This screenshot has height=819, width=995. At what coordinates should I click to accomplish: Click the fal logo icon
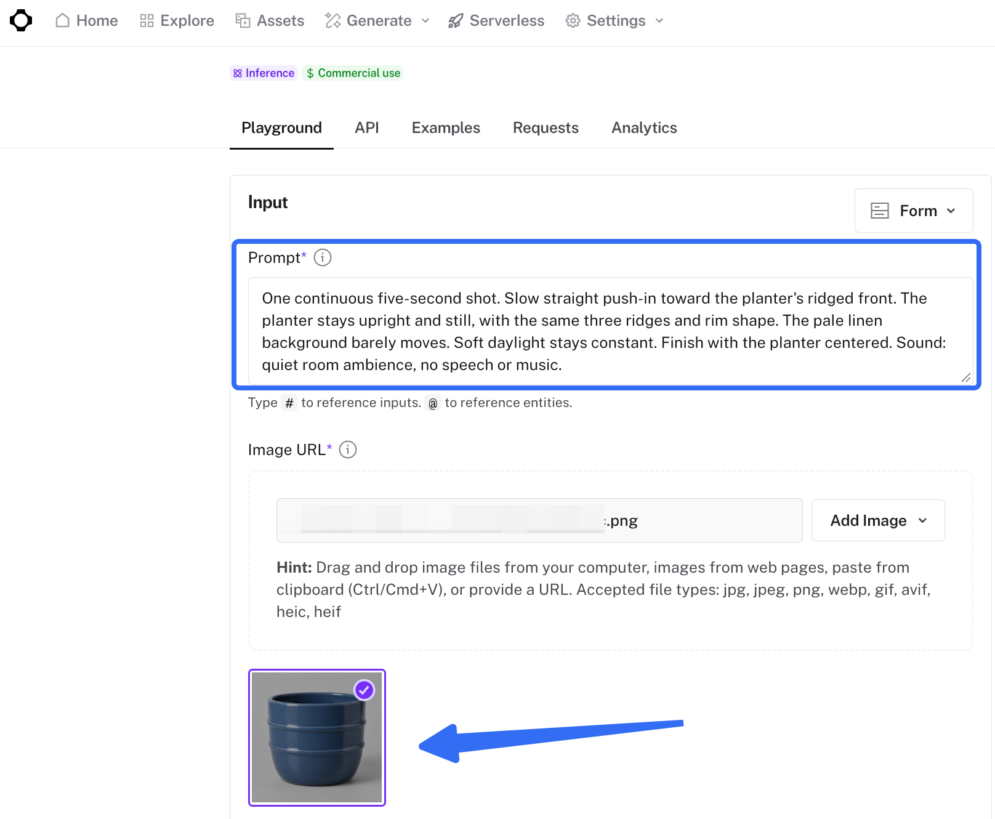pos(21,20)
